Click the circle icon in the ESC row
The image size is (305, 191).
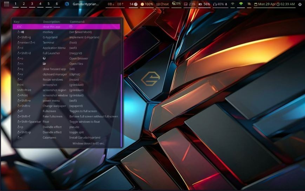[71, 27]
